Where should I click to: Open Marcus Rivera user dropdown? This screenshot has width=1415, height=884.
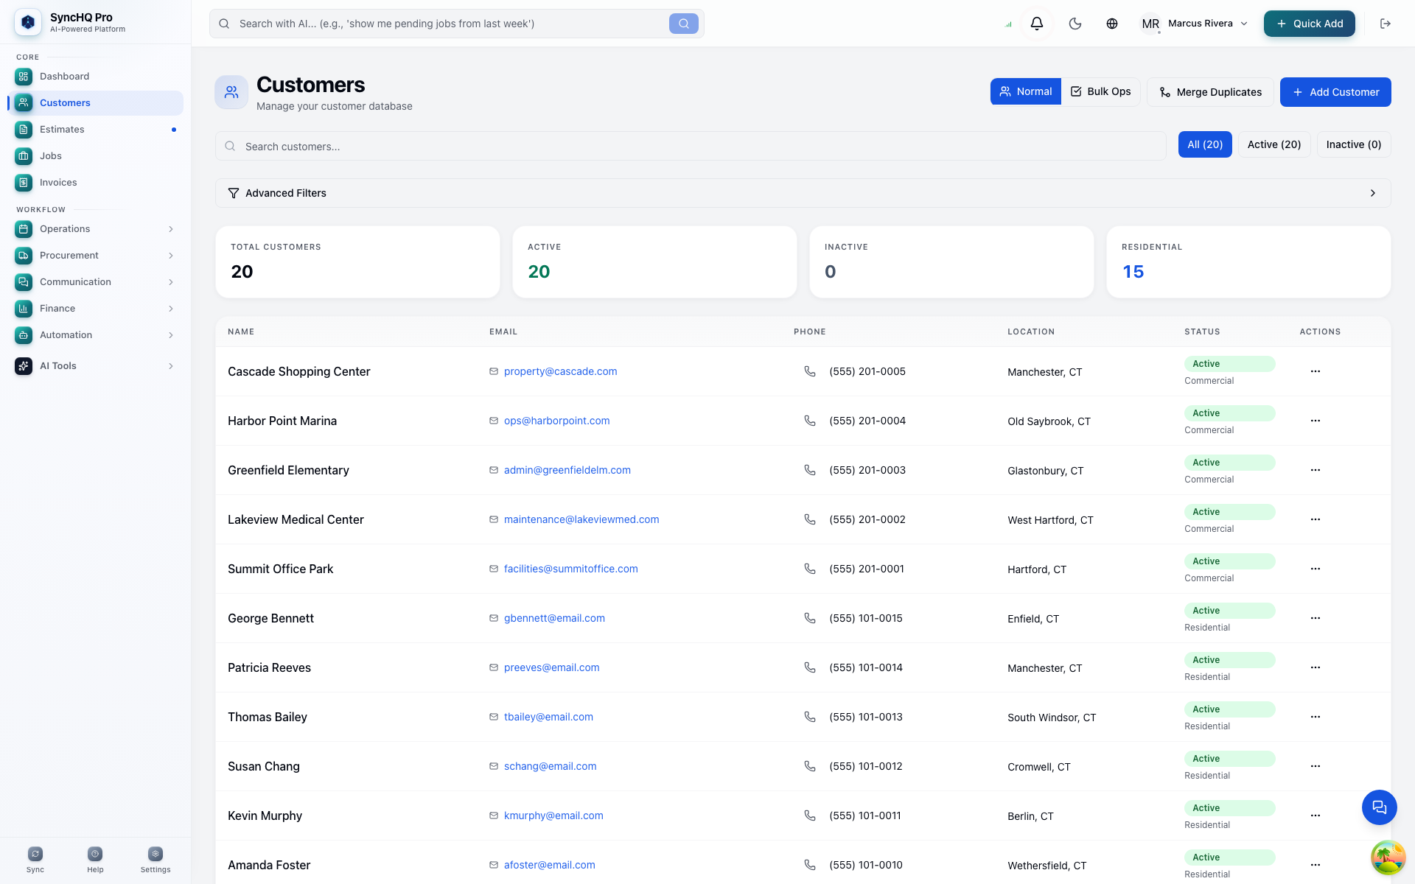1194,24
